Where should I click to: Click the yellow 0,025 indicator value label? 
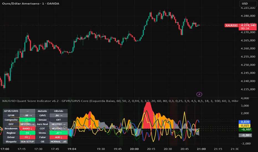point(244,126)
